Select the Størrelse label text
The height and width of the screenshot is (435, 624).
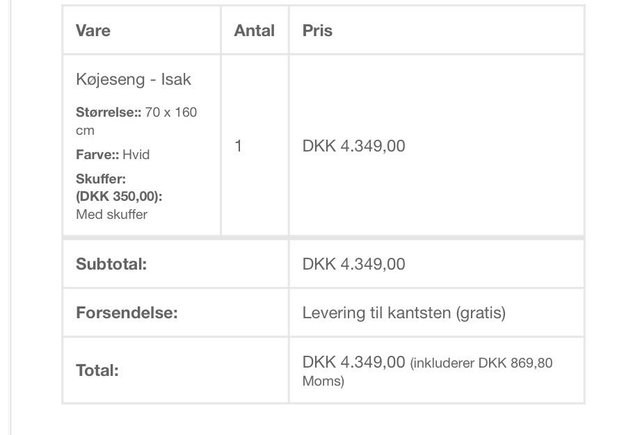pos(109,112)
